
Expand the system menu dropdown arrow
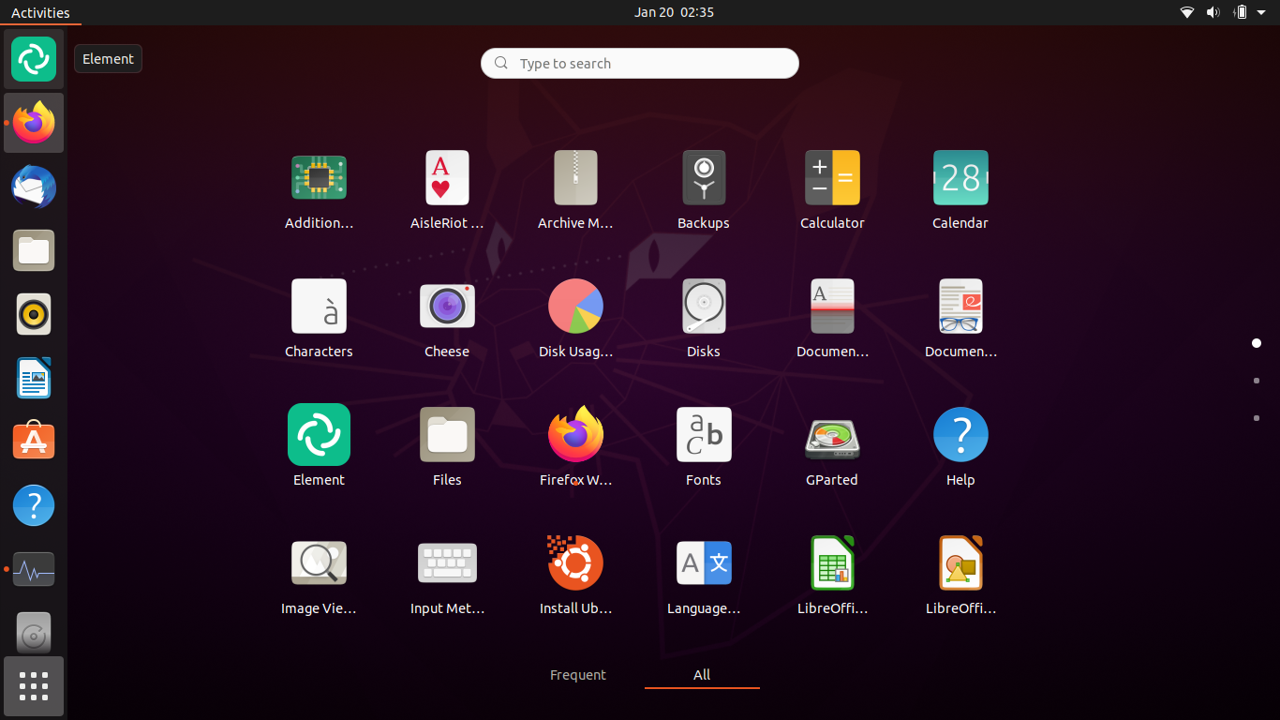pyautogui.click(x=1261, y=12)
